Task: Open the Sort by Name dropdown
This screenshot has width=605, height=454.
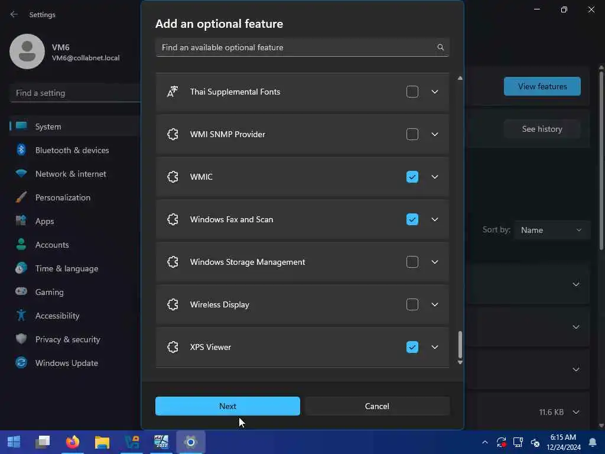Action: (x=551, y=230)
